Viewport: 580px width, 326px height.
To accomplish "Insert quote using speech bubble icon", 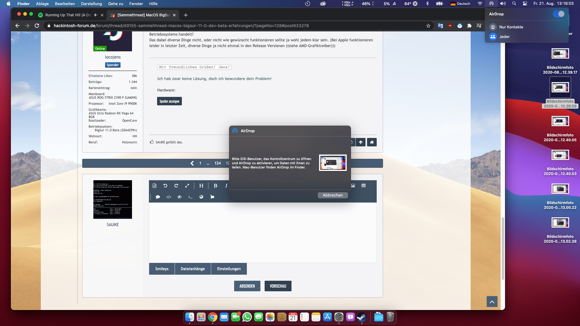I will pos(158,197).
